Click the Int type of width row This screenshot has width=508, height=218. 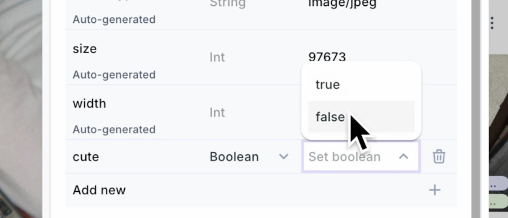coord(217,112)
